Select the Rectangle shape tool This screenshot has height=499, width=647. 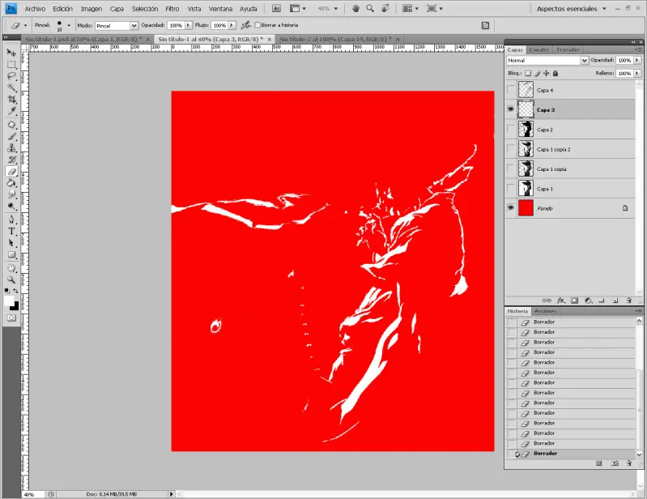click(11, 254)
